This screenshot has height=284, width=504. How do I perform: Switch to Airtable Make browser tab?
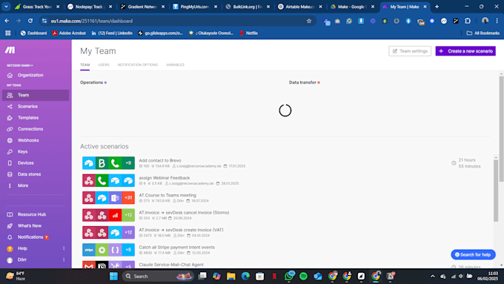(x=300, y=7)
